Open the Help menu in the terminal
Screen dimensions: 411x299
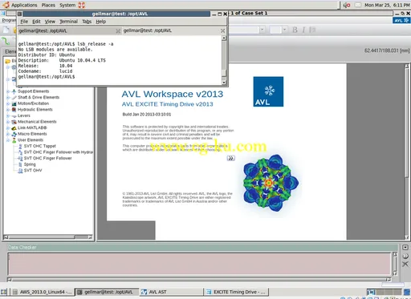101,22
